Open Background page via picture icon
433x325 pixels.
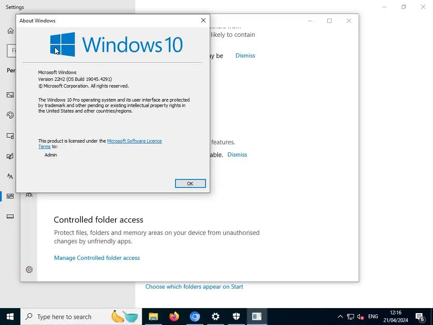tap(10, 95)
